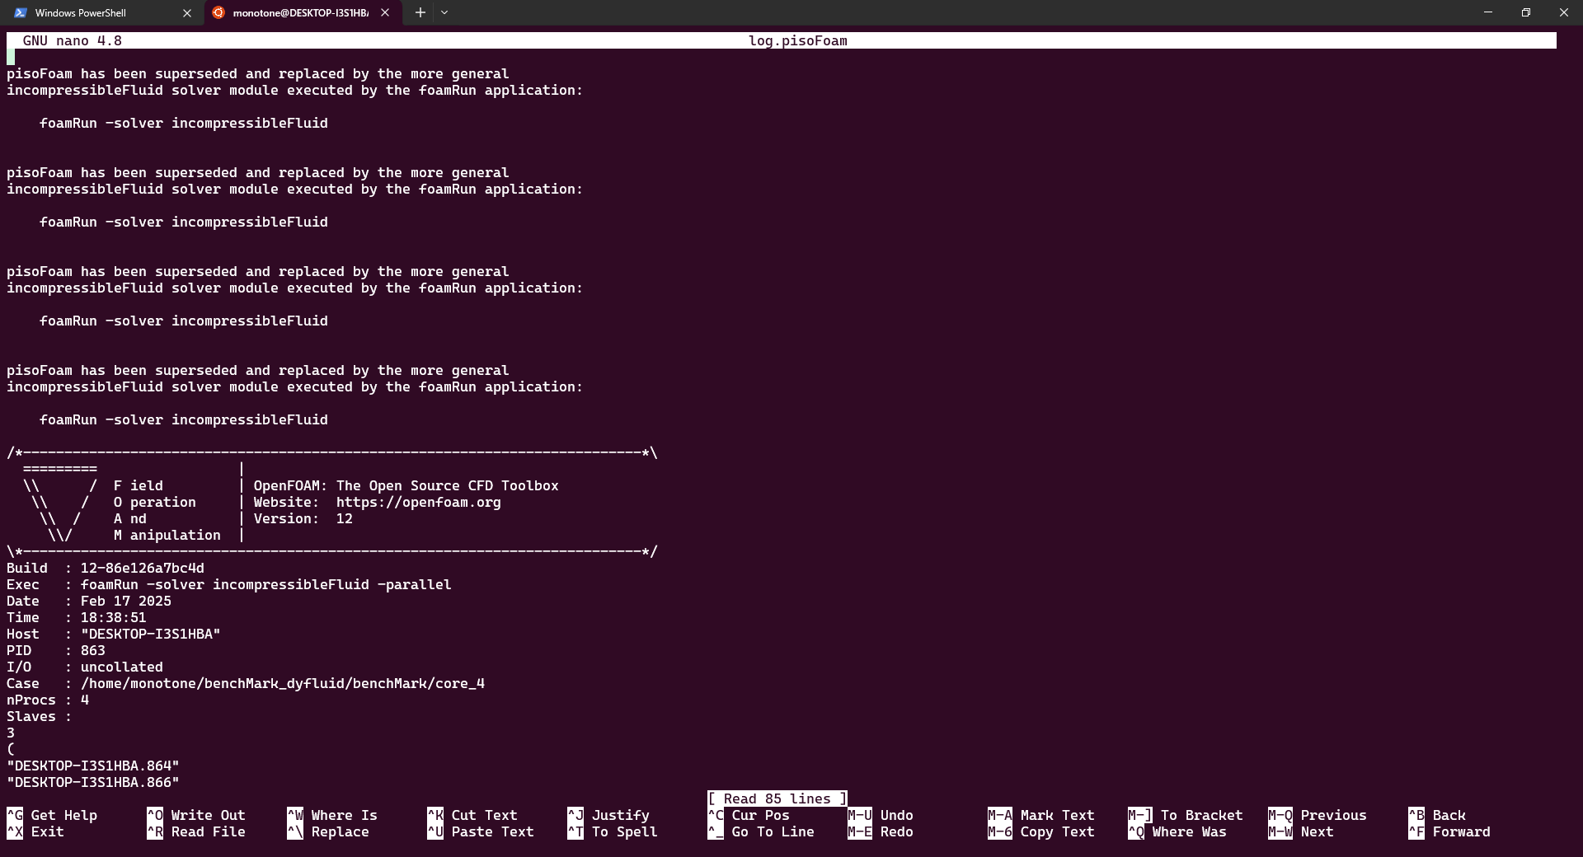Close the monotone@DESKTOP Ubuntu tab

385,12
